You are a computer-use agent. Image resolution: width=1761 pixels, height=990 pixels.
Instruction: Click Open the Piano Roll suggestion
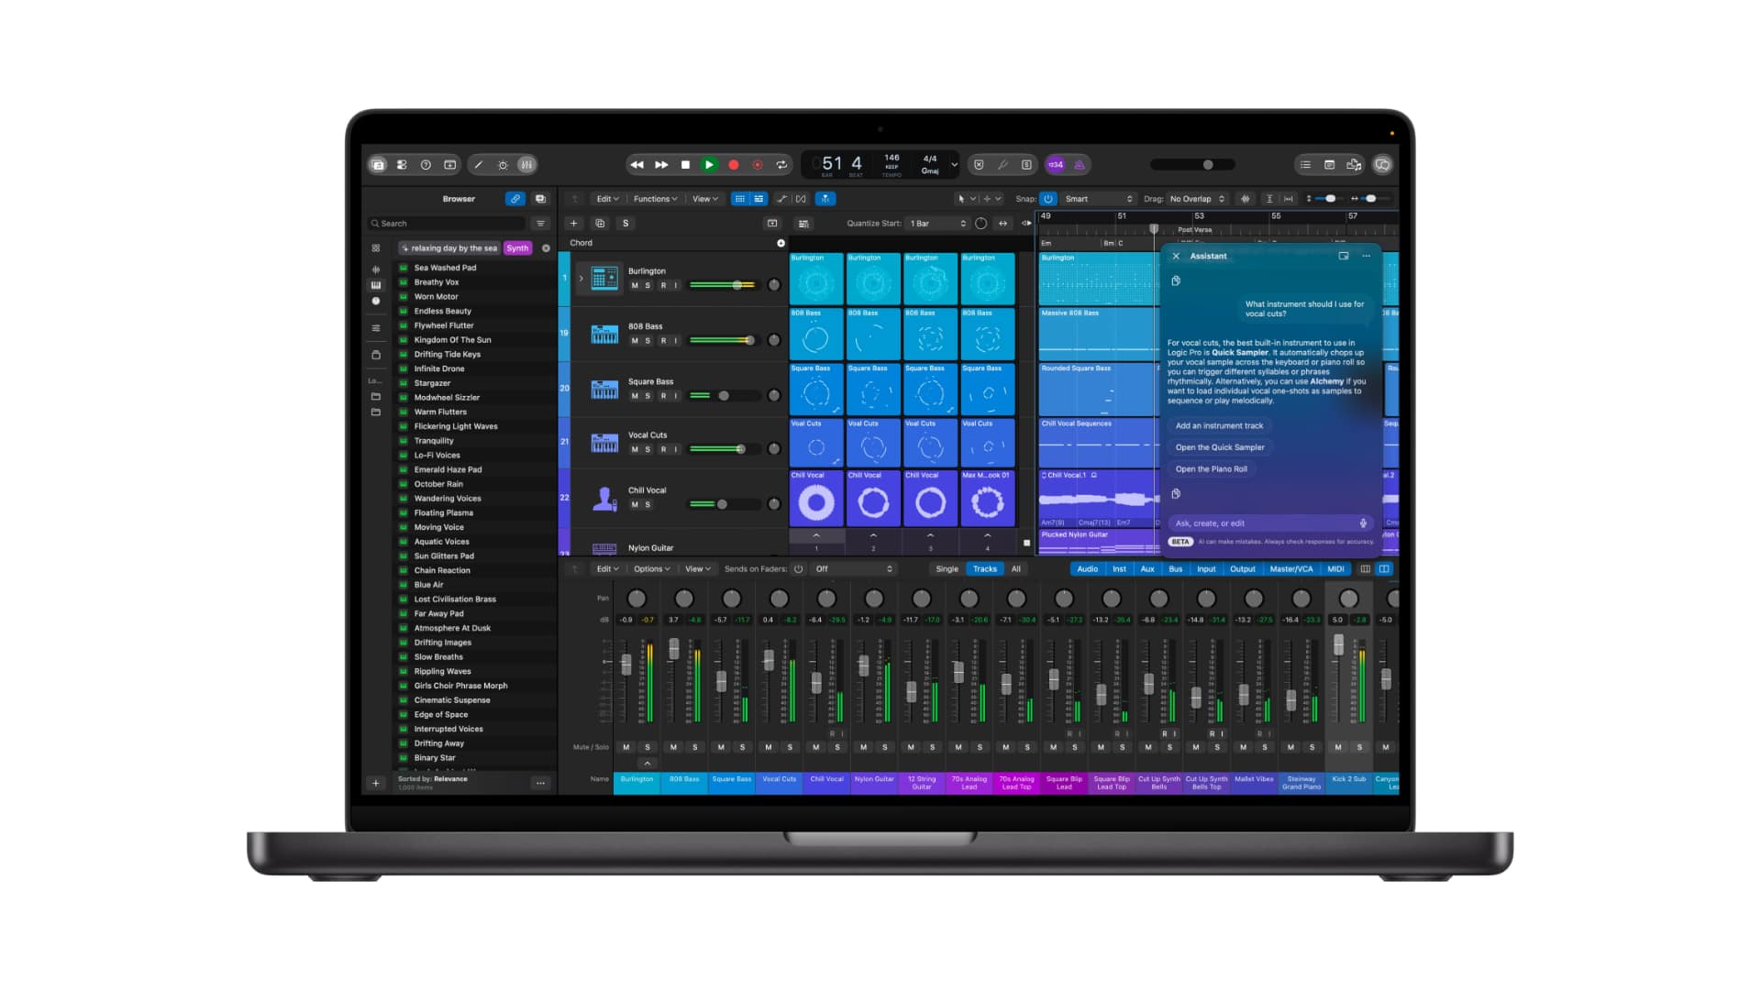pyautogui.click(x=1212, y=469)
